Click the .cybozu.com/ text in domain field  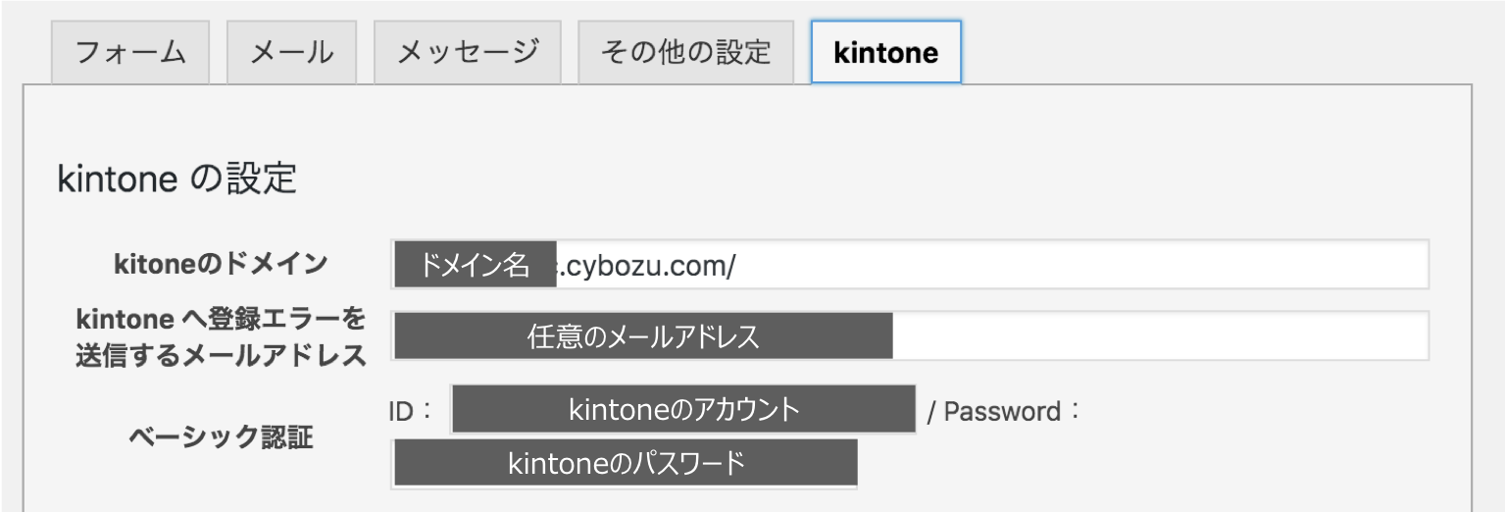pos(647,265)
